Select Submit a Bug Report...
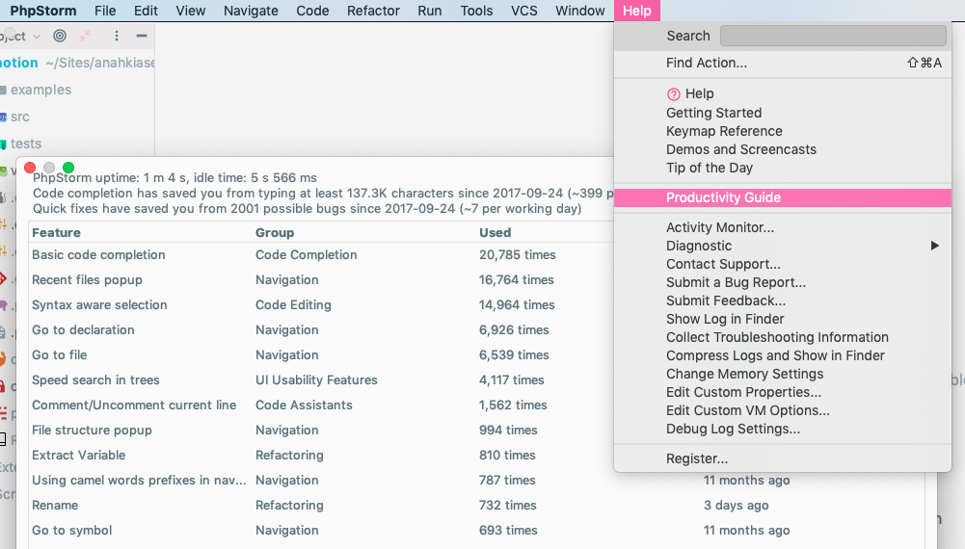The width and height of the screenshot is (965, 549). point(783,283)
